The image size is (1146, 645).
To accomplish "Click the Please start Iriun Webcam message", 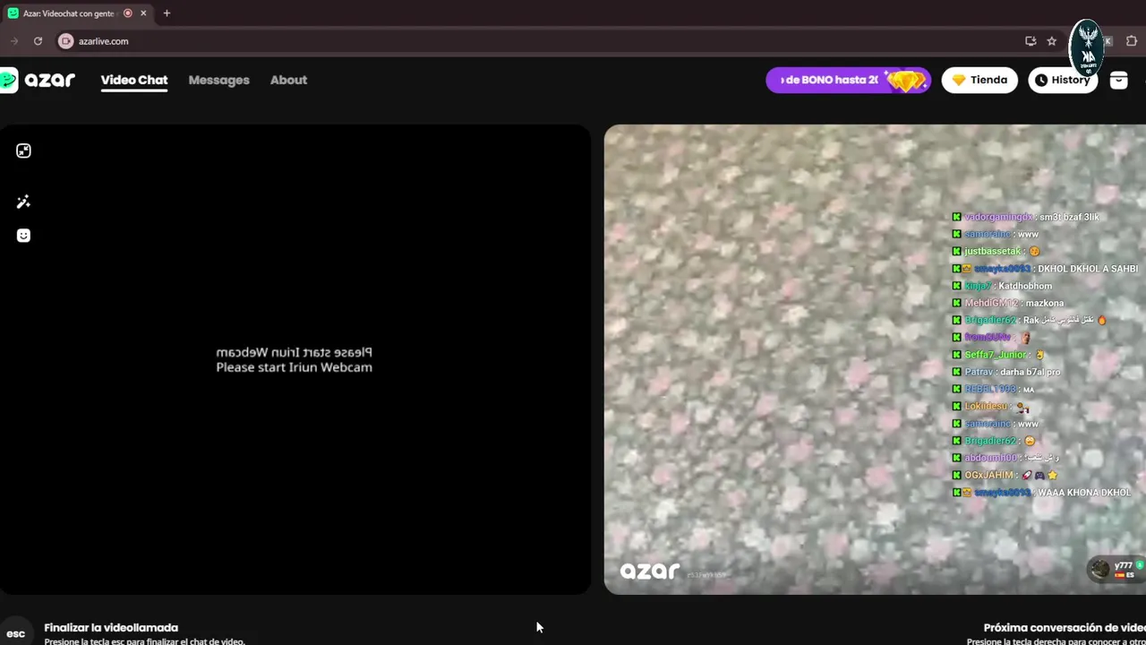I will click(294, 367).
